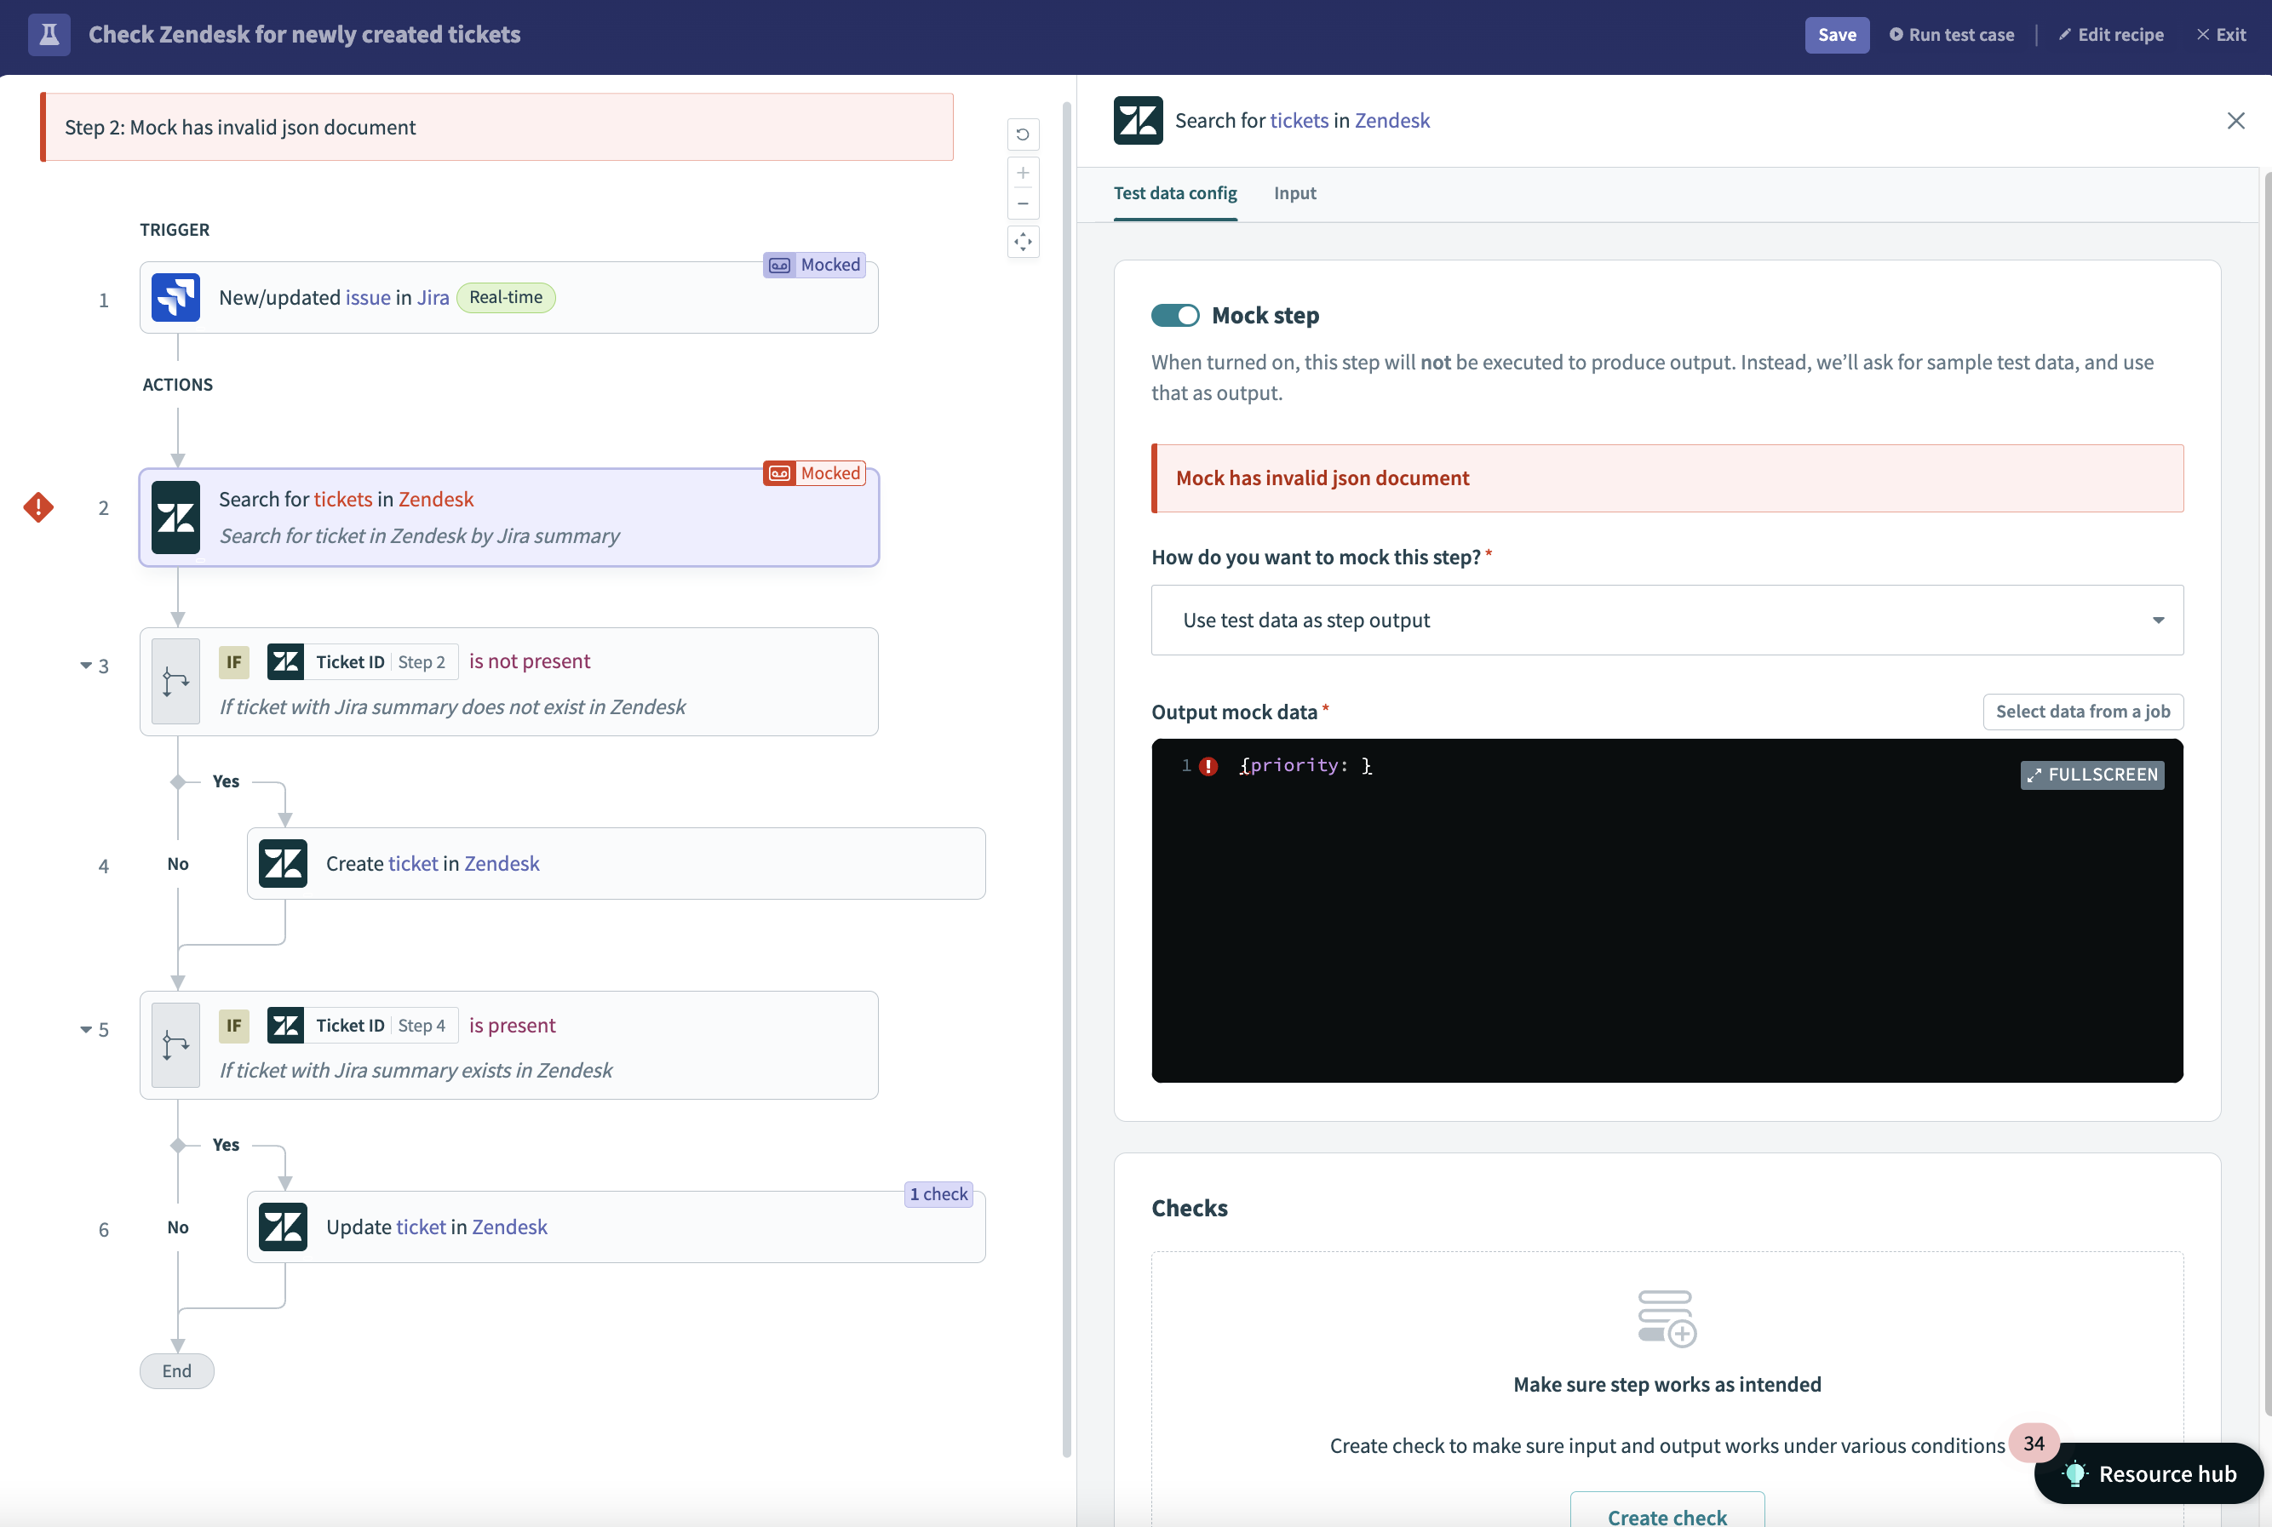This screenshot has height=1527, width=2272.
Task: Turn off the Mock step toggle
Action: point(1175,316)
